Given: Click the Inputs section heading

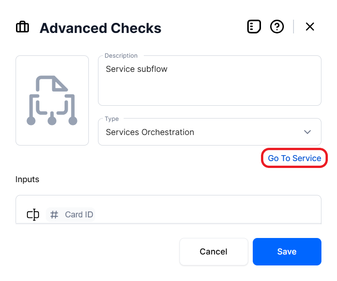Looking at the screenshot, I should (27, 179).
